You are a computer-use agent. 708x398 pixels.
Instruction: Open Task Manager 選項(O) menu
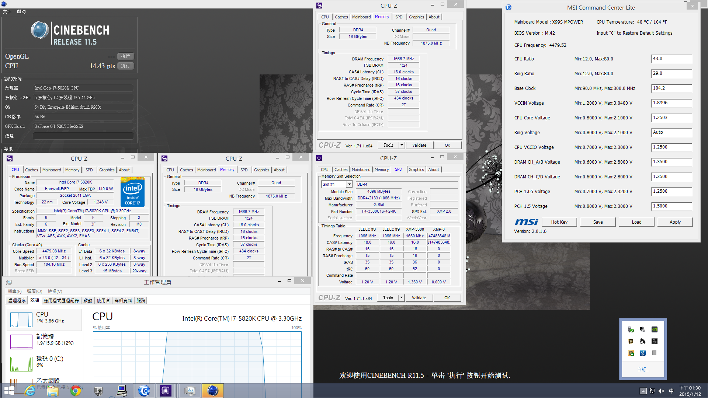click(35, 291)
